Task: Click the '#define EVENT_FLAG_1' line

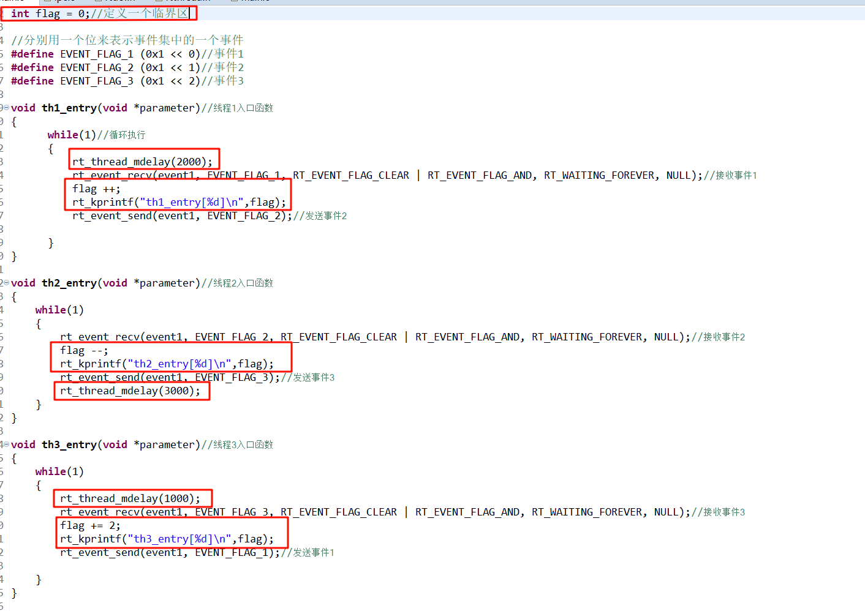Action: [127, 54]
